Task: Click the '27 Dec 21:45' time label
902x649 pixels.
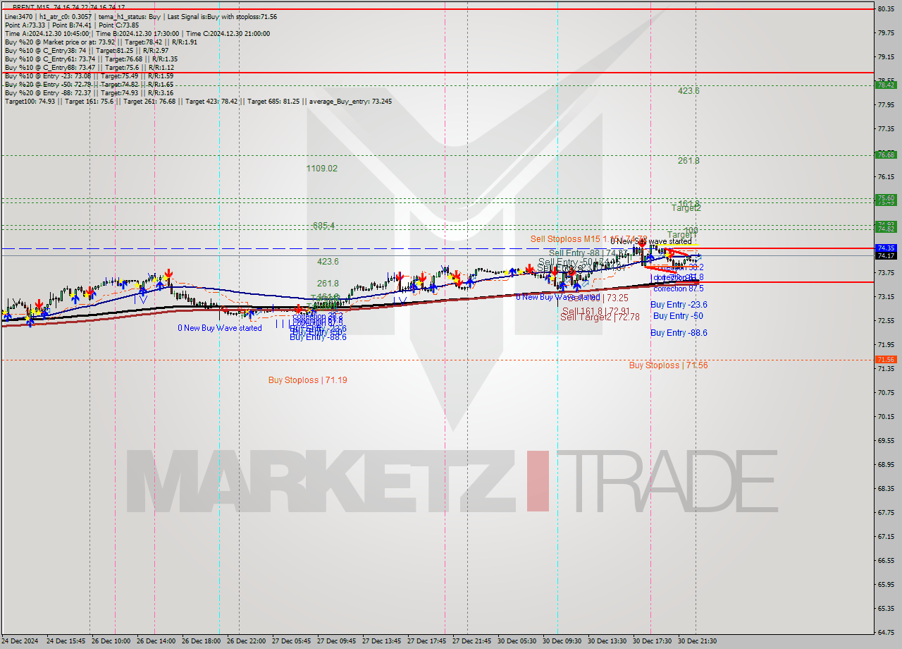Action: (472, 641)
